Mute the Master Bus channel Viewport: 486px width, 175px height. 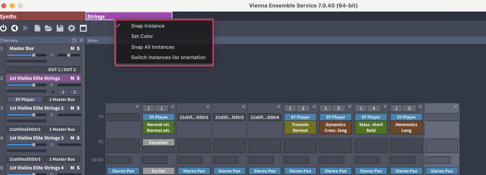[x=72, y=48]
